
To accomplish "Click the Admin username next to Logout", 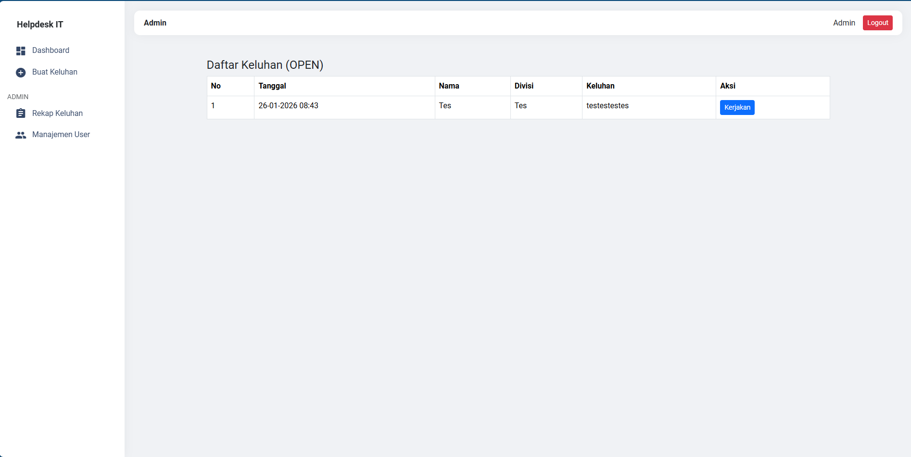I will pos(844,23).
